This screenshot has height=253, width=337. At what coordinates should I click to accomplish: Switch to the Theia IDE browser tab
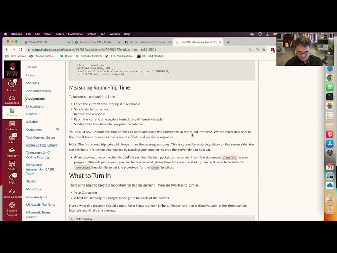(97, 42)
